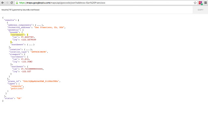Click the "results" key

coord(9,20)
